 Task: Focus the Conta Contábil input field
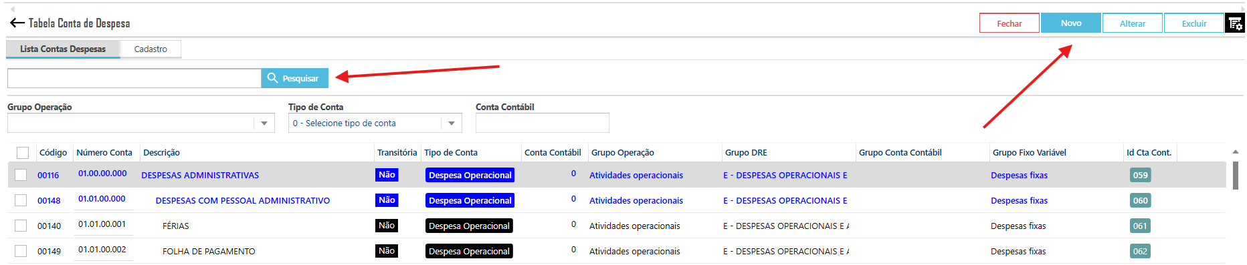[543, 123]
